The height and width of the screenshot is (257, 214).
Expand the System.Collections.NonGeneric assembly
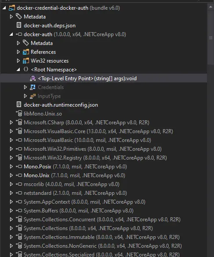point(11,246)
